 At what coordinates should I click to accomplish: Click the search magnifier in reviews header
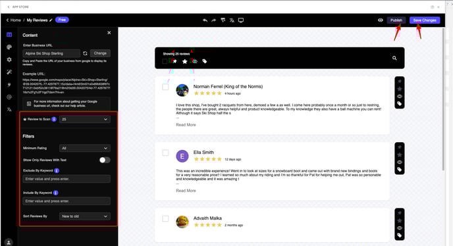coord(394,58)
